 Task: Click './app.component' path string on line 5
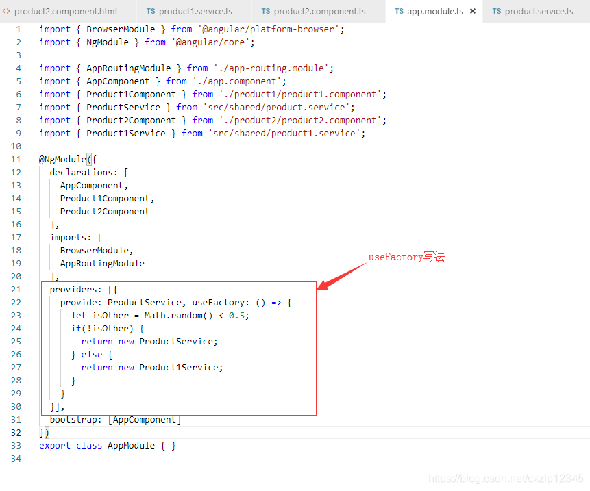coord(236,81)
